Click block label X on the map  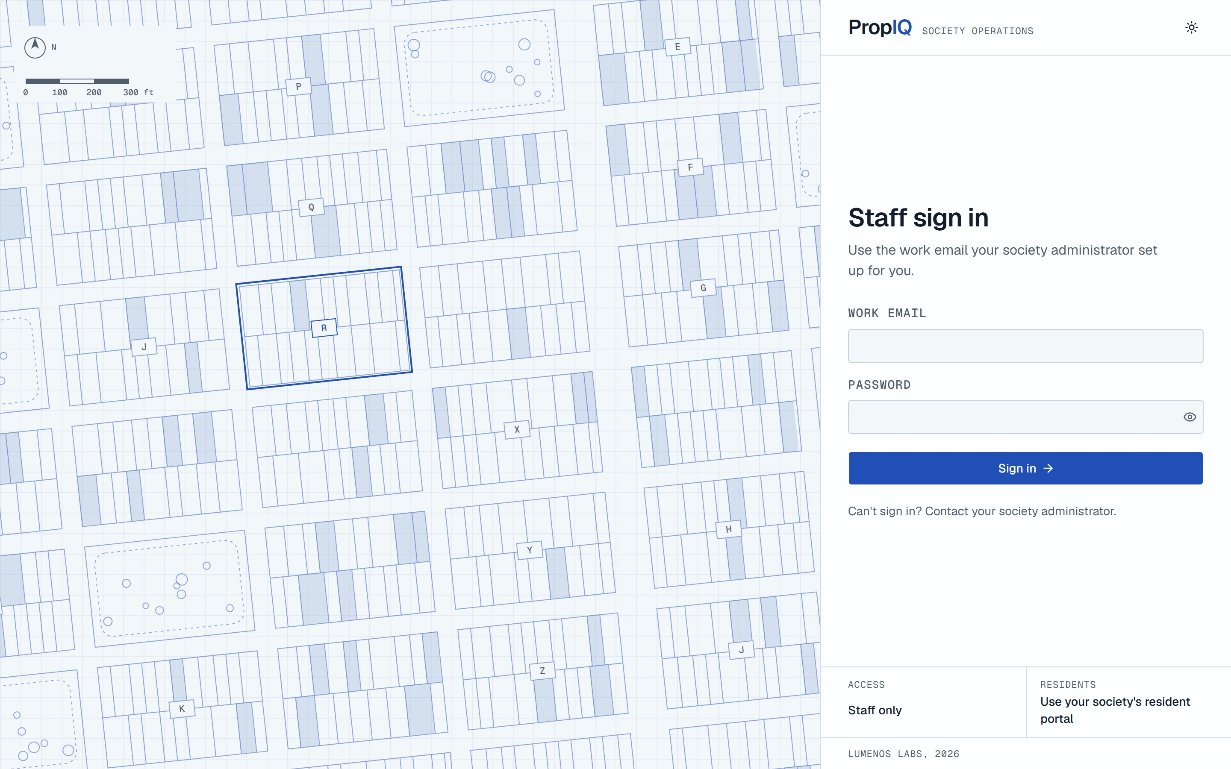(517, 429)
